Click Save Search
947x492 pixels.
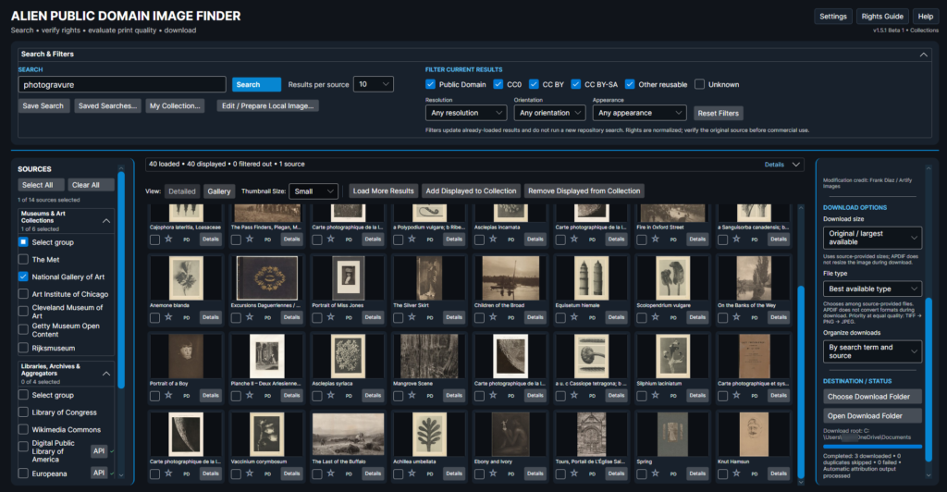43,105
